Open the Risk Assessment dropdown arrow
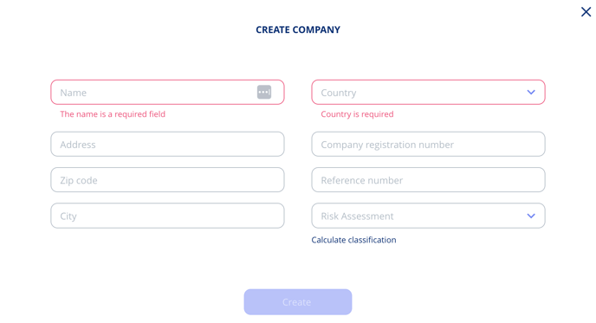Screen dimensions: 596x323 click(x=531, y=216)
